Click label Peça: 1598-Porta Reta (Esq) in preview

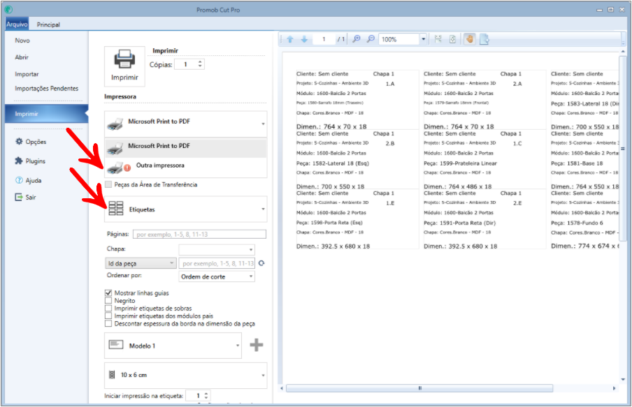coord(329,223)
